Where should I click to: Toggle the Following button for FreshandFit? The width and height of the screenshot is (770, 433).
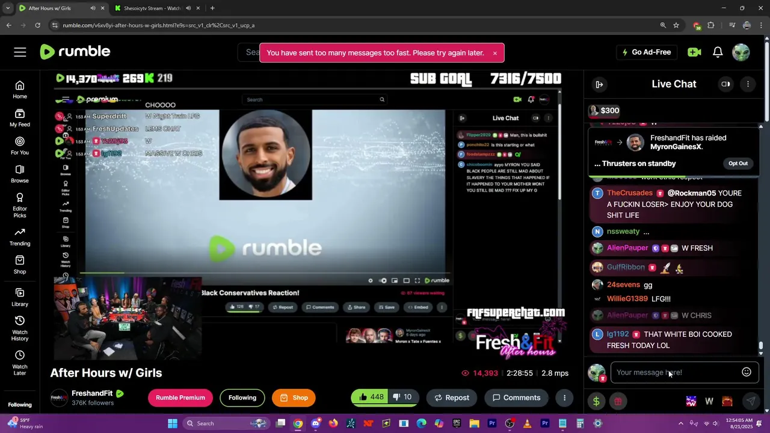pyautogui.click(x=242, y=398)
